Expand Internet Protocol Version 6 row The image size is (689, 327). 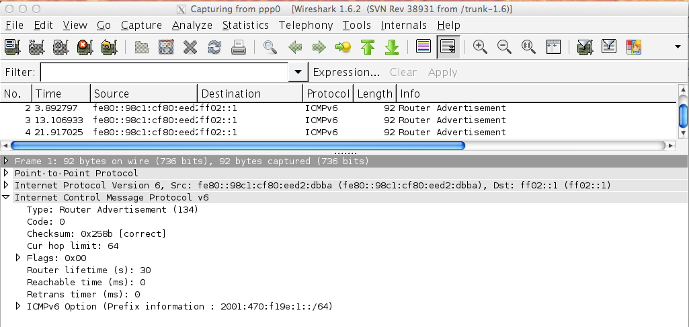(x=6, y=185)
